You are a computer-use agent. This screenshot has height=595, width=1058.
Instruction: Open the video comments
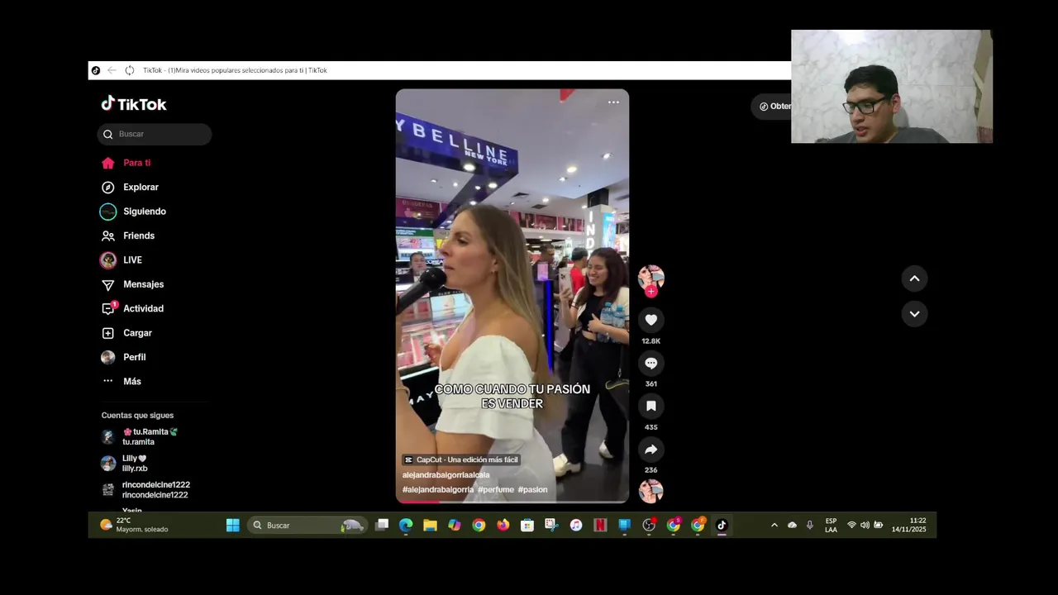[x=651, y=363]
